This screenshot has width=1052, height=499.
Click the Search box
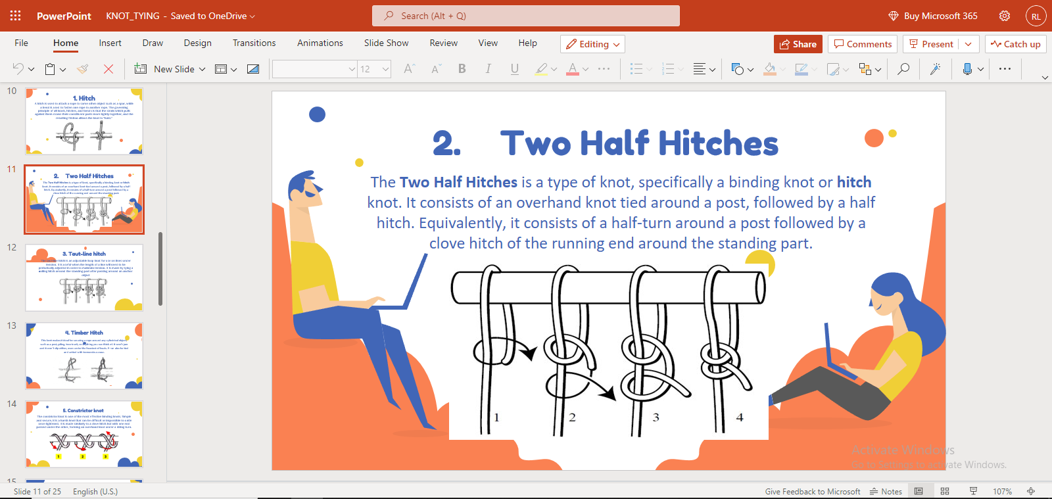pyautogui.click(x=526, y=16)
